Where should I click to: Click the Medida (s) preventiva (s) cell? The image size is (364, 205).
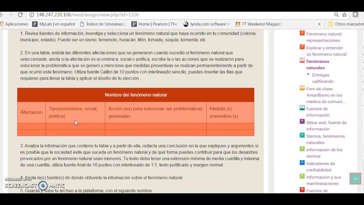coord(230,112)
